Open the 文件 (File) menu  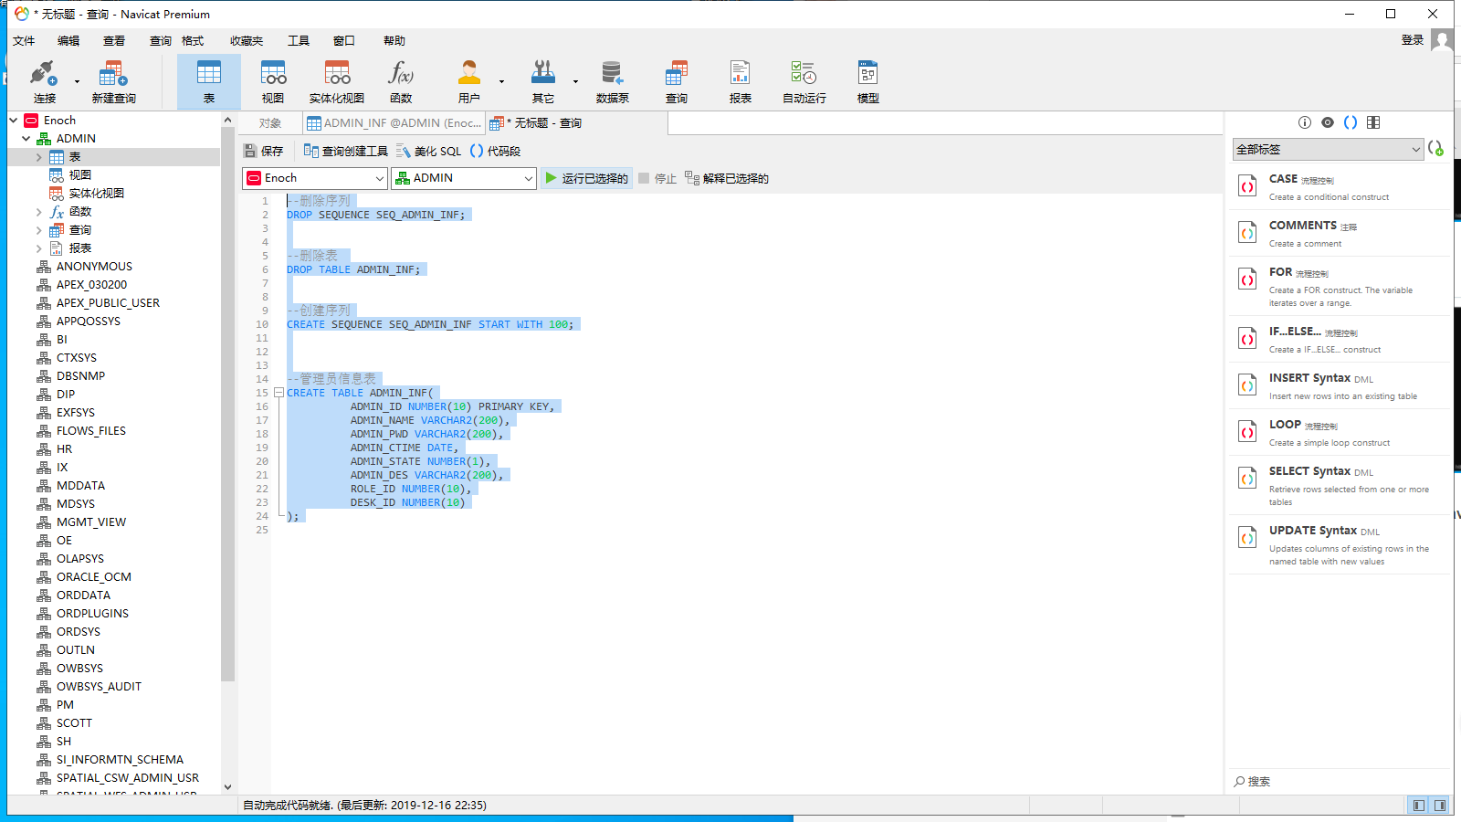24,40
